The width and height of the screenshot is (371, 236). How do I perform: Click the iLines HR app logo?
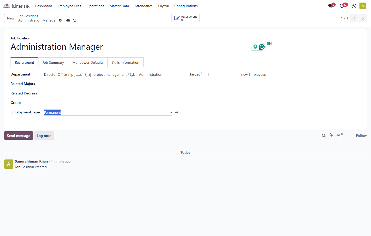coord(7,6)
